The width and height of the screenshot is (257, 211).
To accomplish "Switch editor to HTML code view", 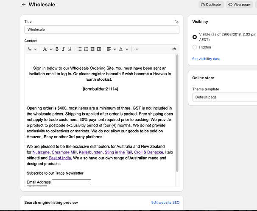I will [x=174, y=49].
